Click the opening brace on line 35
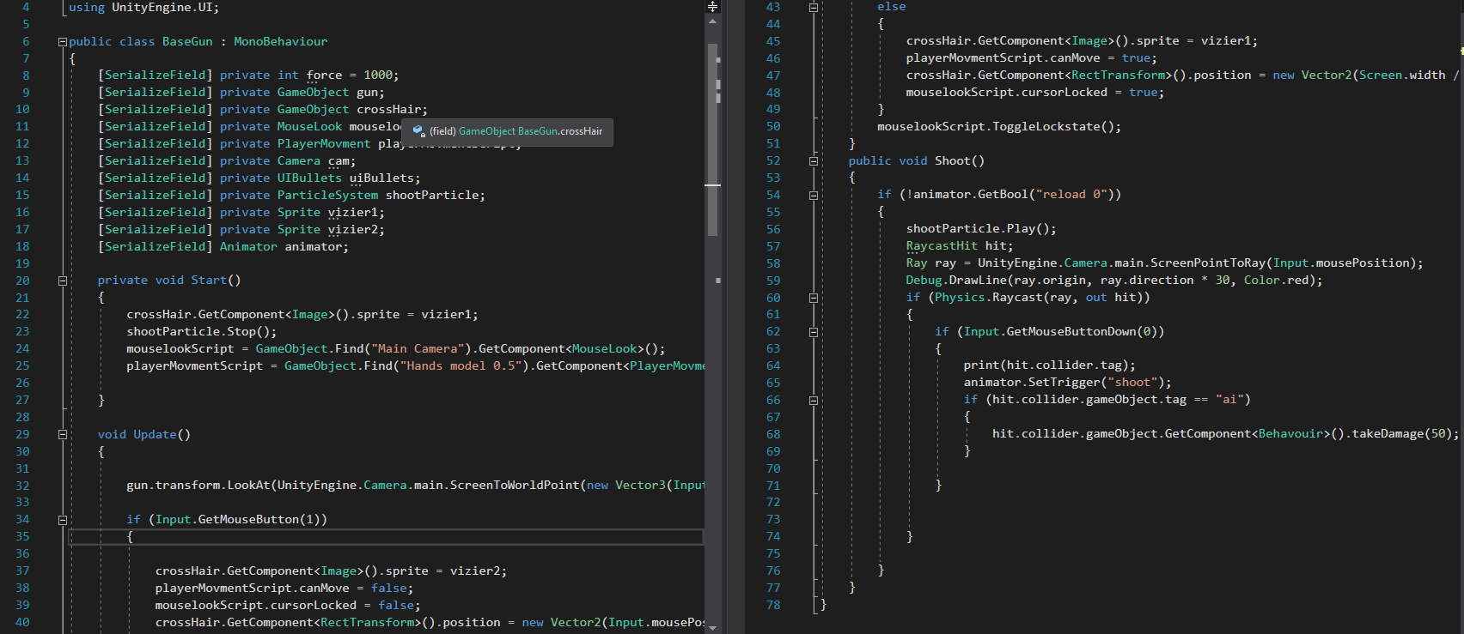This screenshot has width=1464, height=634. (x=130, y=537)
